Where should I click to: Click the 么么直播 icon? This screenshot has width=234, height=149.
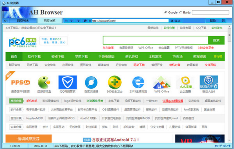click(185, 82)
